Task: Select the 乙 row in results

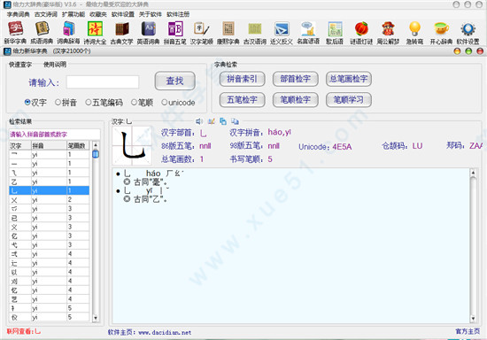Action: coord(49,182)
